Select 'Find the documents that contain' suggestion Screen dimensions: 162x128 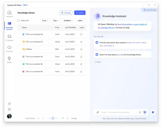[x=122, y=44]
